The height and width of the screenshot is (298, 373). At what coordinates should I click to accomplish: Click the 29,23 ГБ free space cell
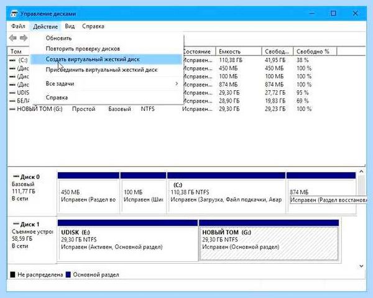pyautogui.click(x=275, y=109)
